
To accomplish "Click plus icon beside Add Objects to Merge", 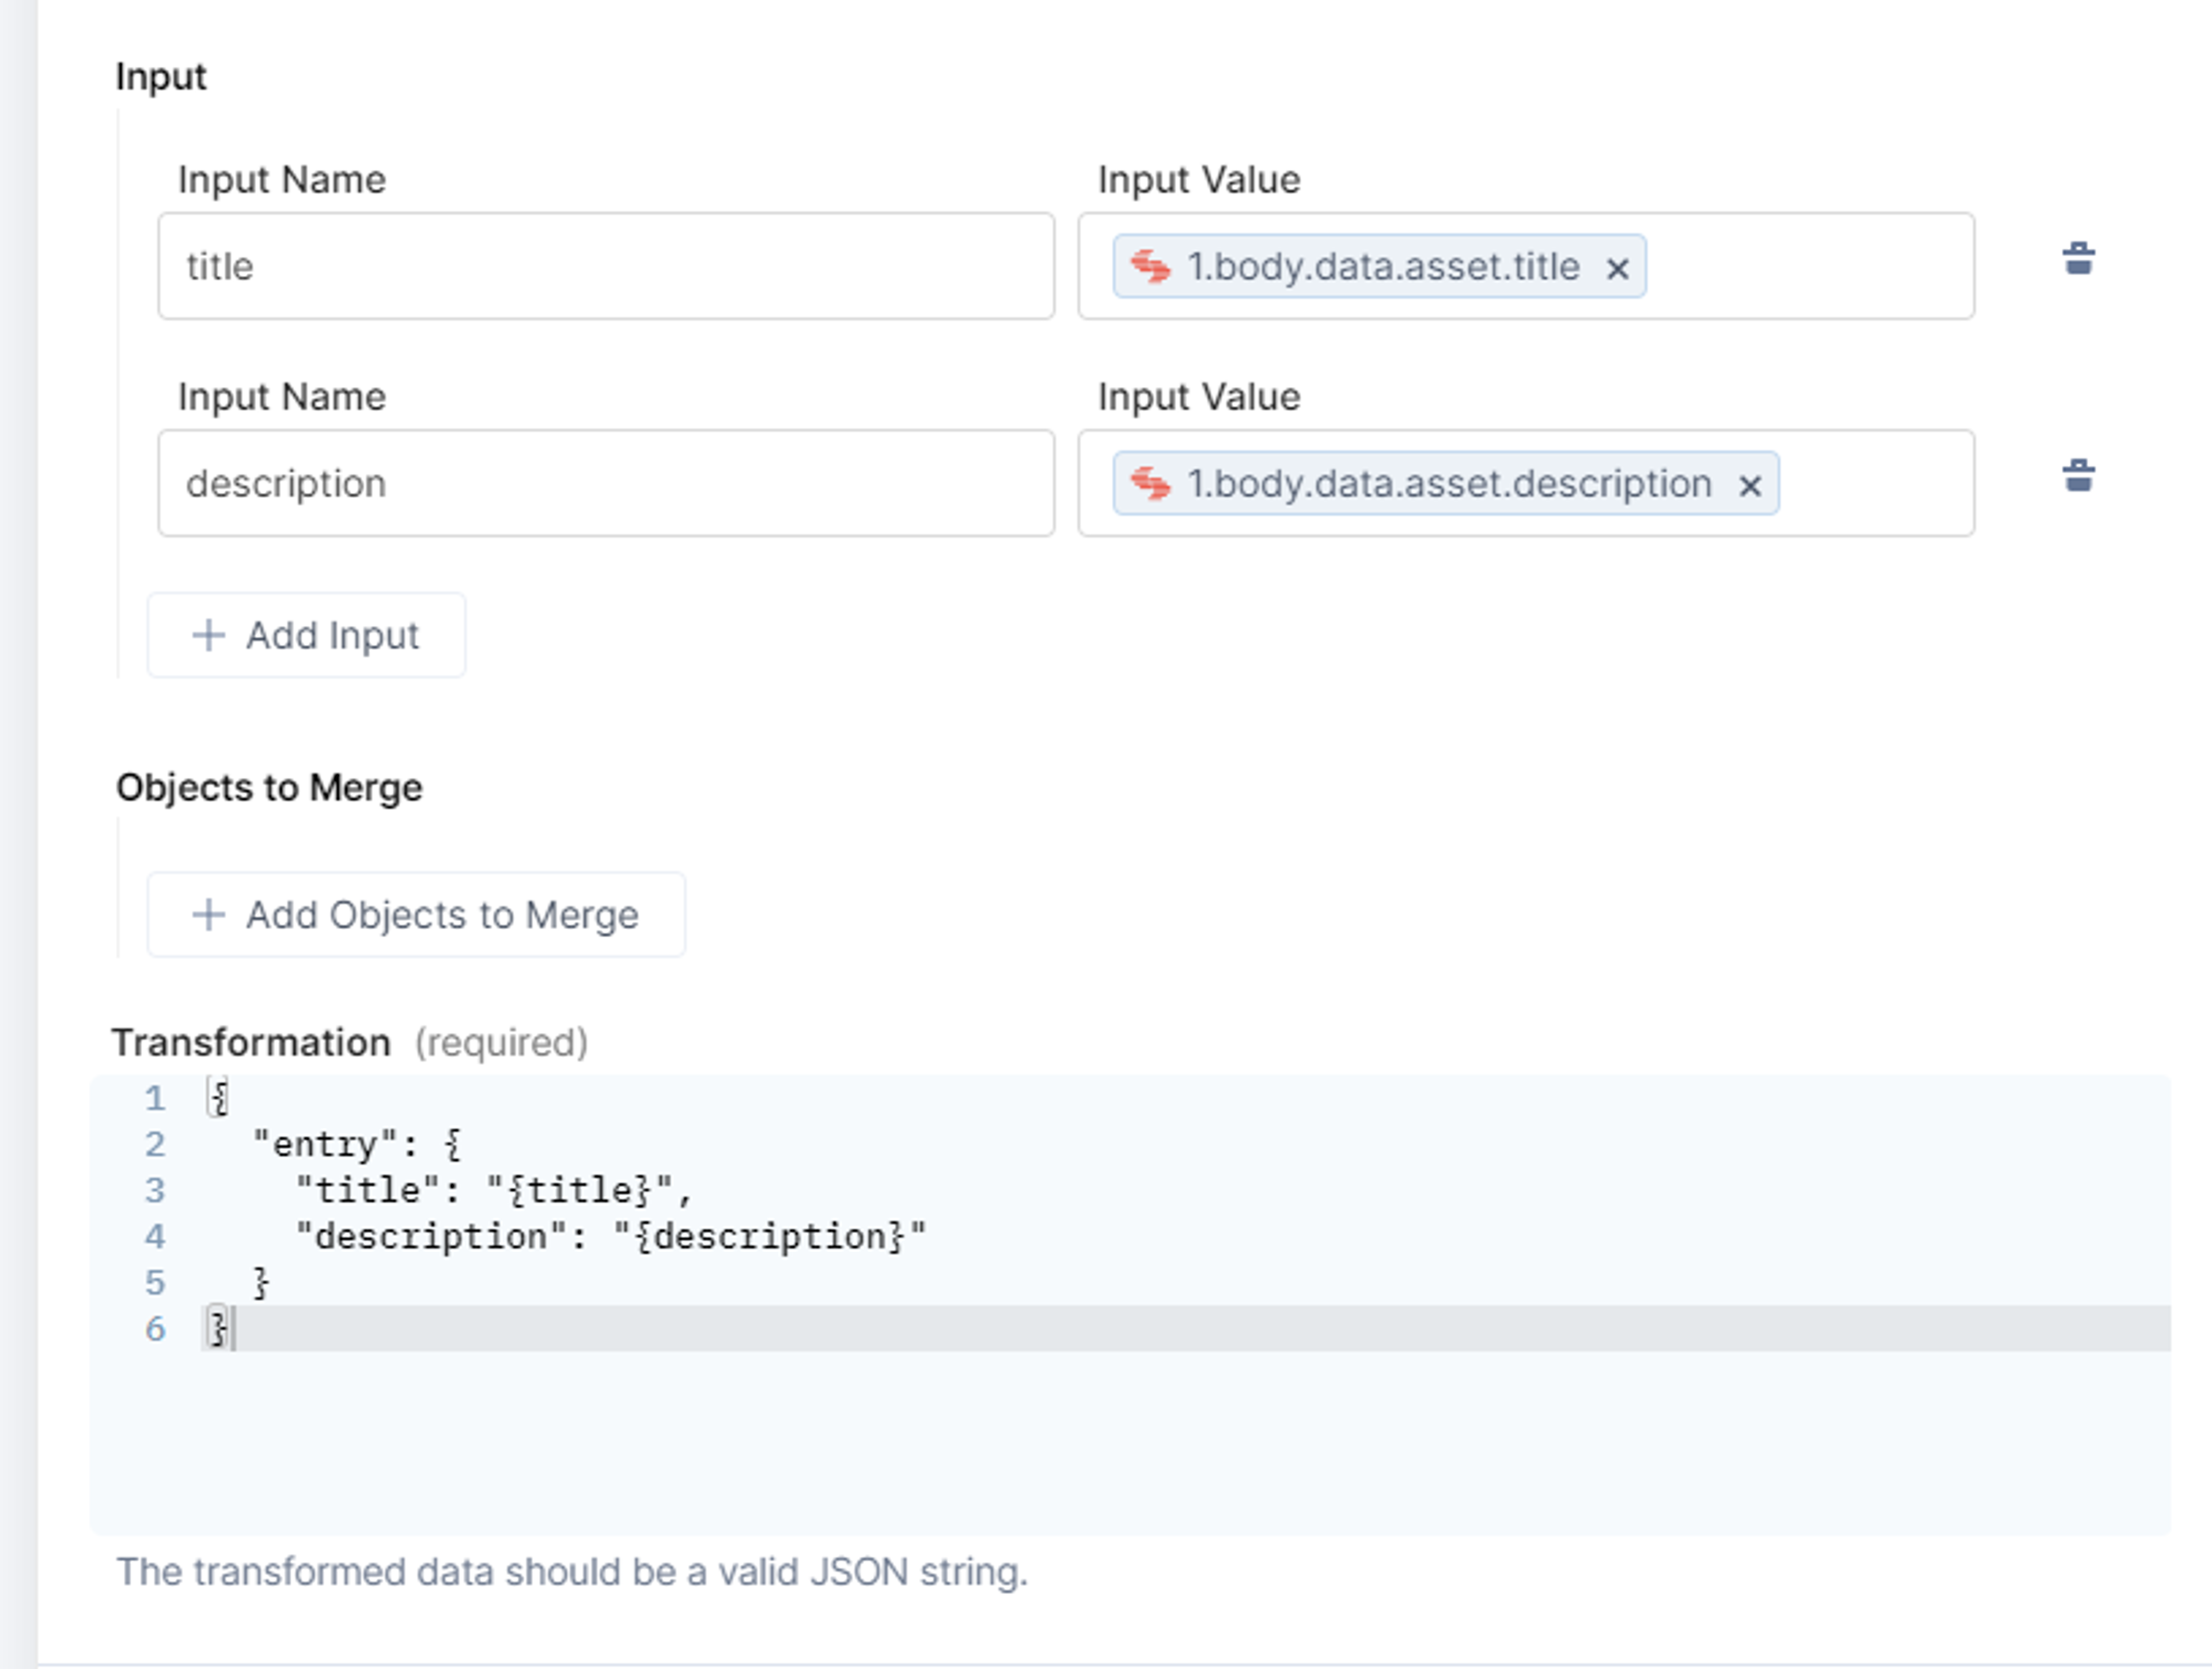I will (208, 914).
